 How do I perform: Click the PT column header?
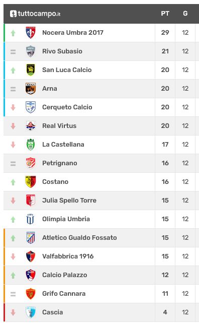coord(165,14)
